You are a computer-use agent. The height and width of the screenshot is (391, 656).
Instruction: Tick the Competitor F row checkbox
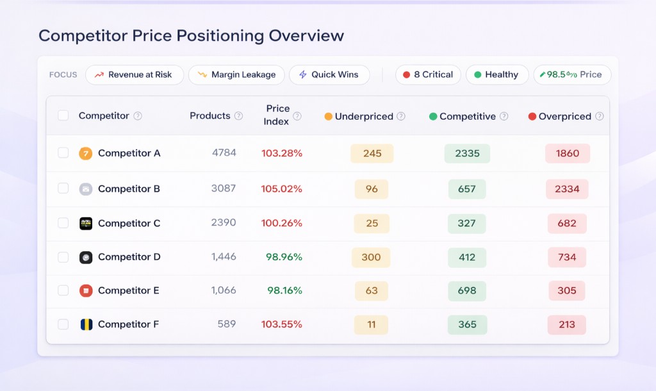pos(63,324)
